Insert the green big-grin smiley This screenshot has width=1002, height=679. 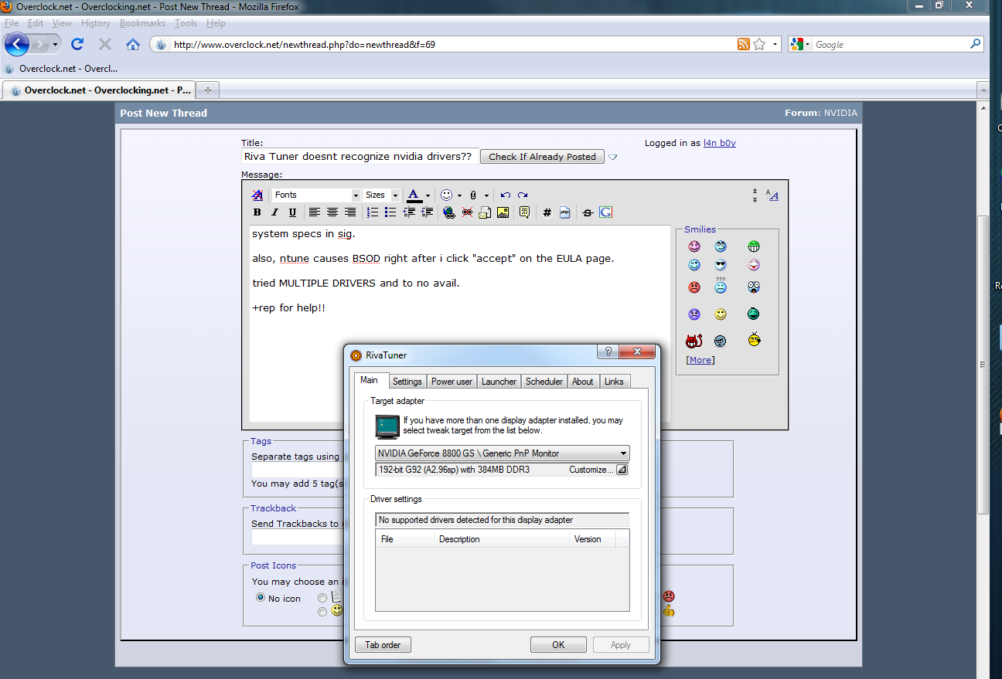[754, 246]
